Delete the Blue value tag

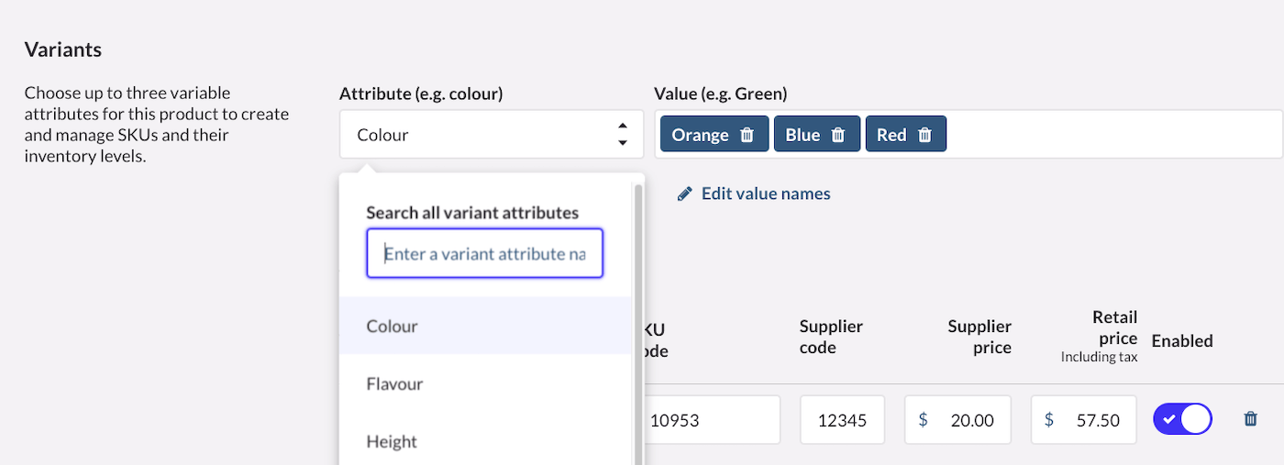coord(837,135)
